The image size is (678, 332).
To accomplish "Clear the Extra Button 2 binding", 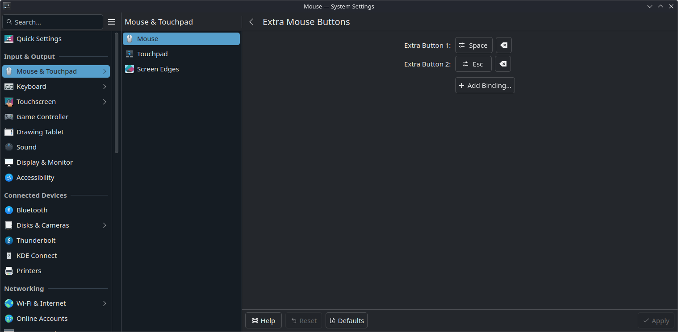I will click(503, 64).
